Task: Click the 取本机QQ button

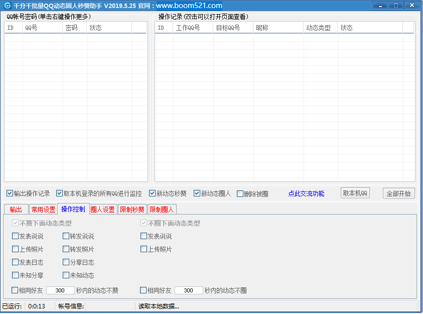Action: [x=355, y=193]
